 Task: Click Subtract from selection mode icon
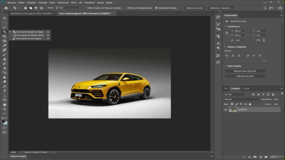point(36,8)
